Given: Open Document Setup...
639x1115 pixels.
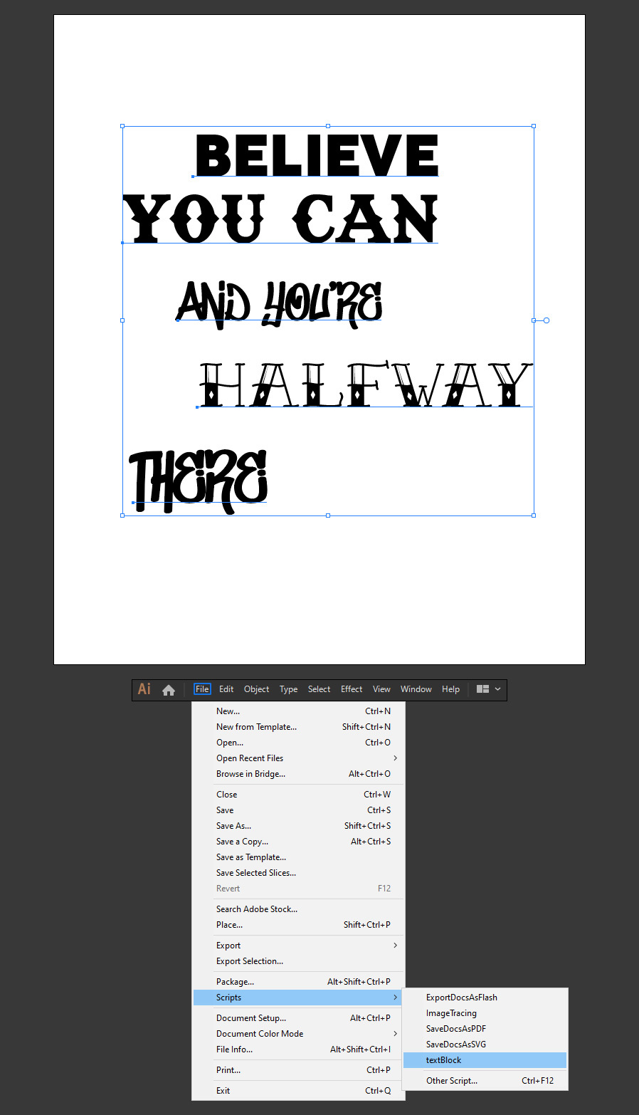Looking at the screenshot, I should coord(298,1018).
